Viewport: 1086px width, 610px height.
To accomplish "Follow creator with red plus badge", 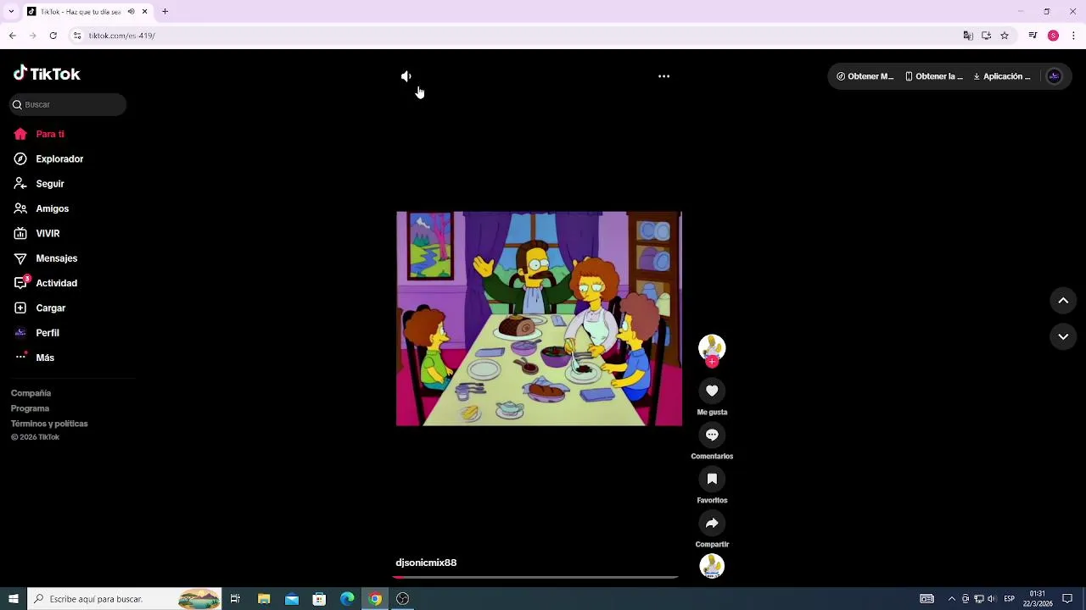I will click(712, 362).
